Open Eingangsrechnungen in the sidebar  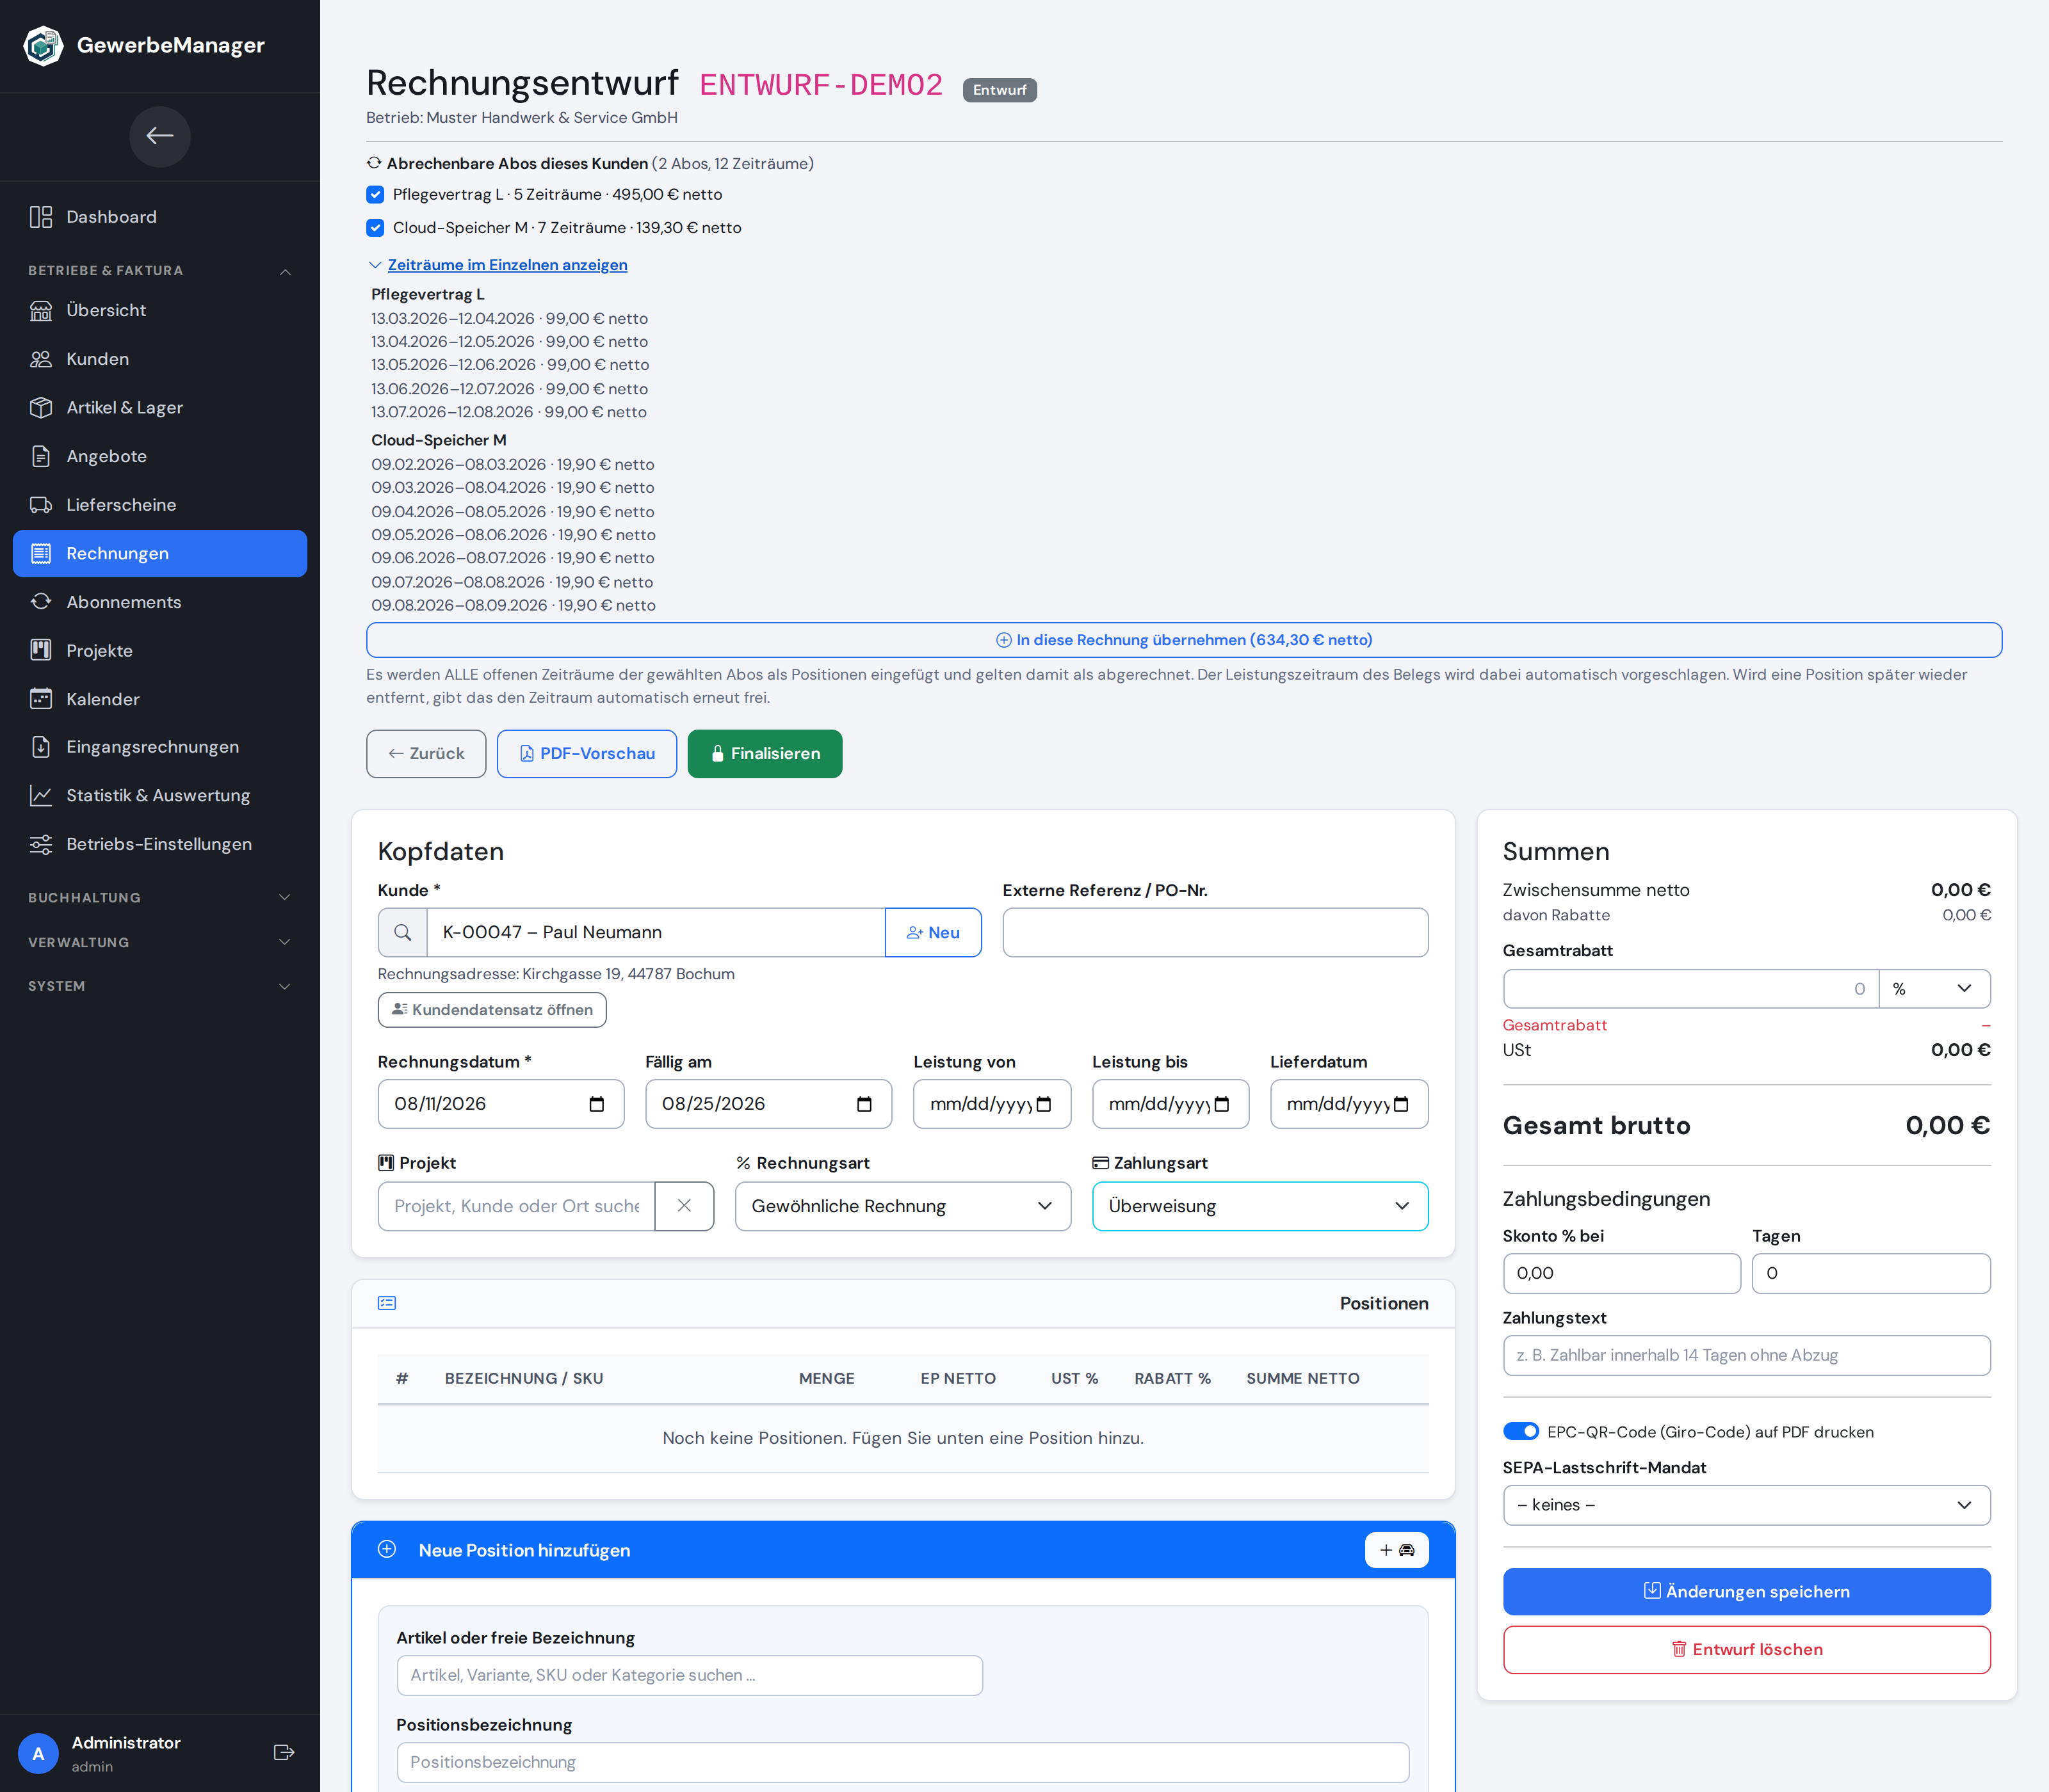point(160,747)
